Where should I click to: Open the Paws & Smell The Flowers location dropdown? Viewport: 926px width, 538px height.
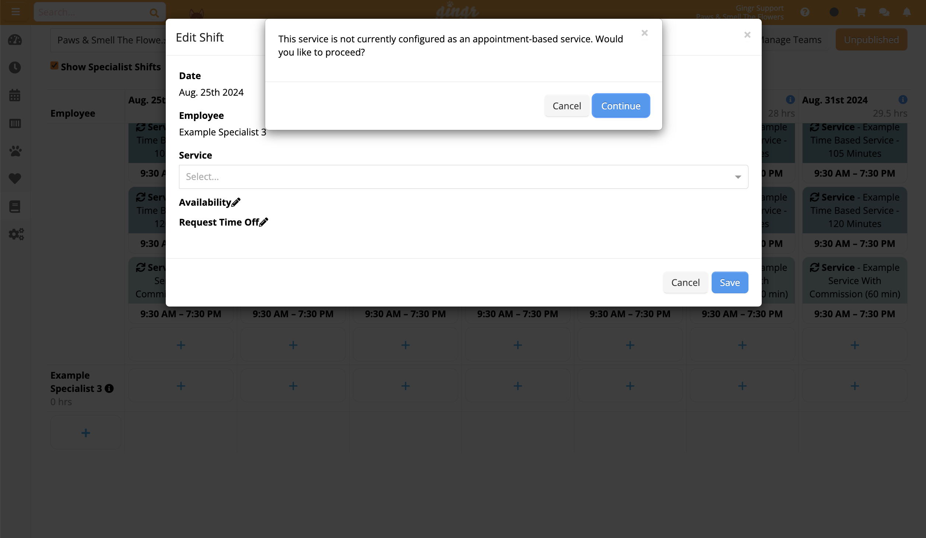click(108, 40)
